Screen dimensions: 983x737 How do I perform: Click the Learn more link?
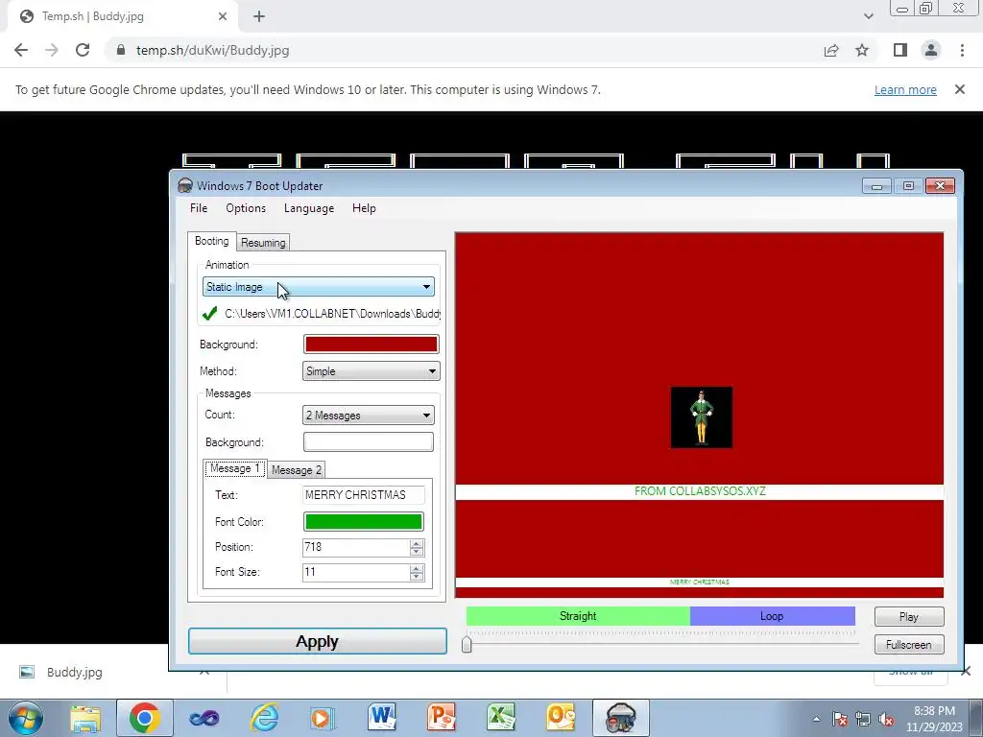pos(905,89)
